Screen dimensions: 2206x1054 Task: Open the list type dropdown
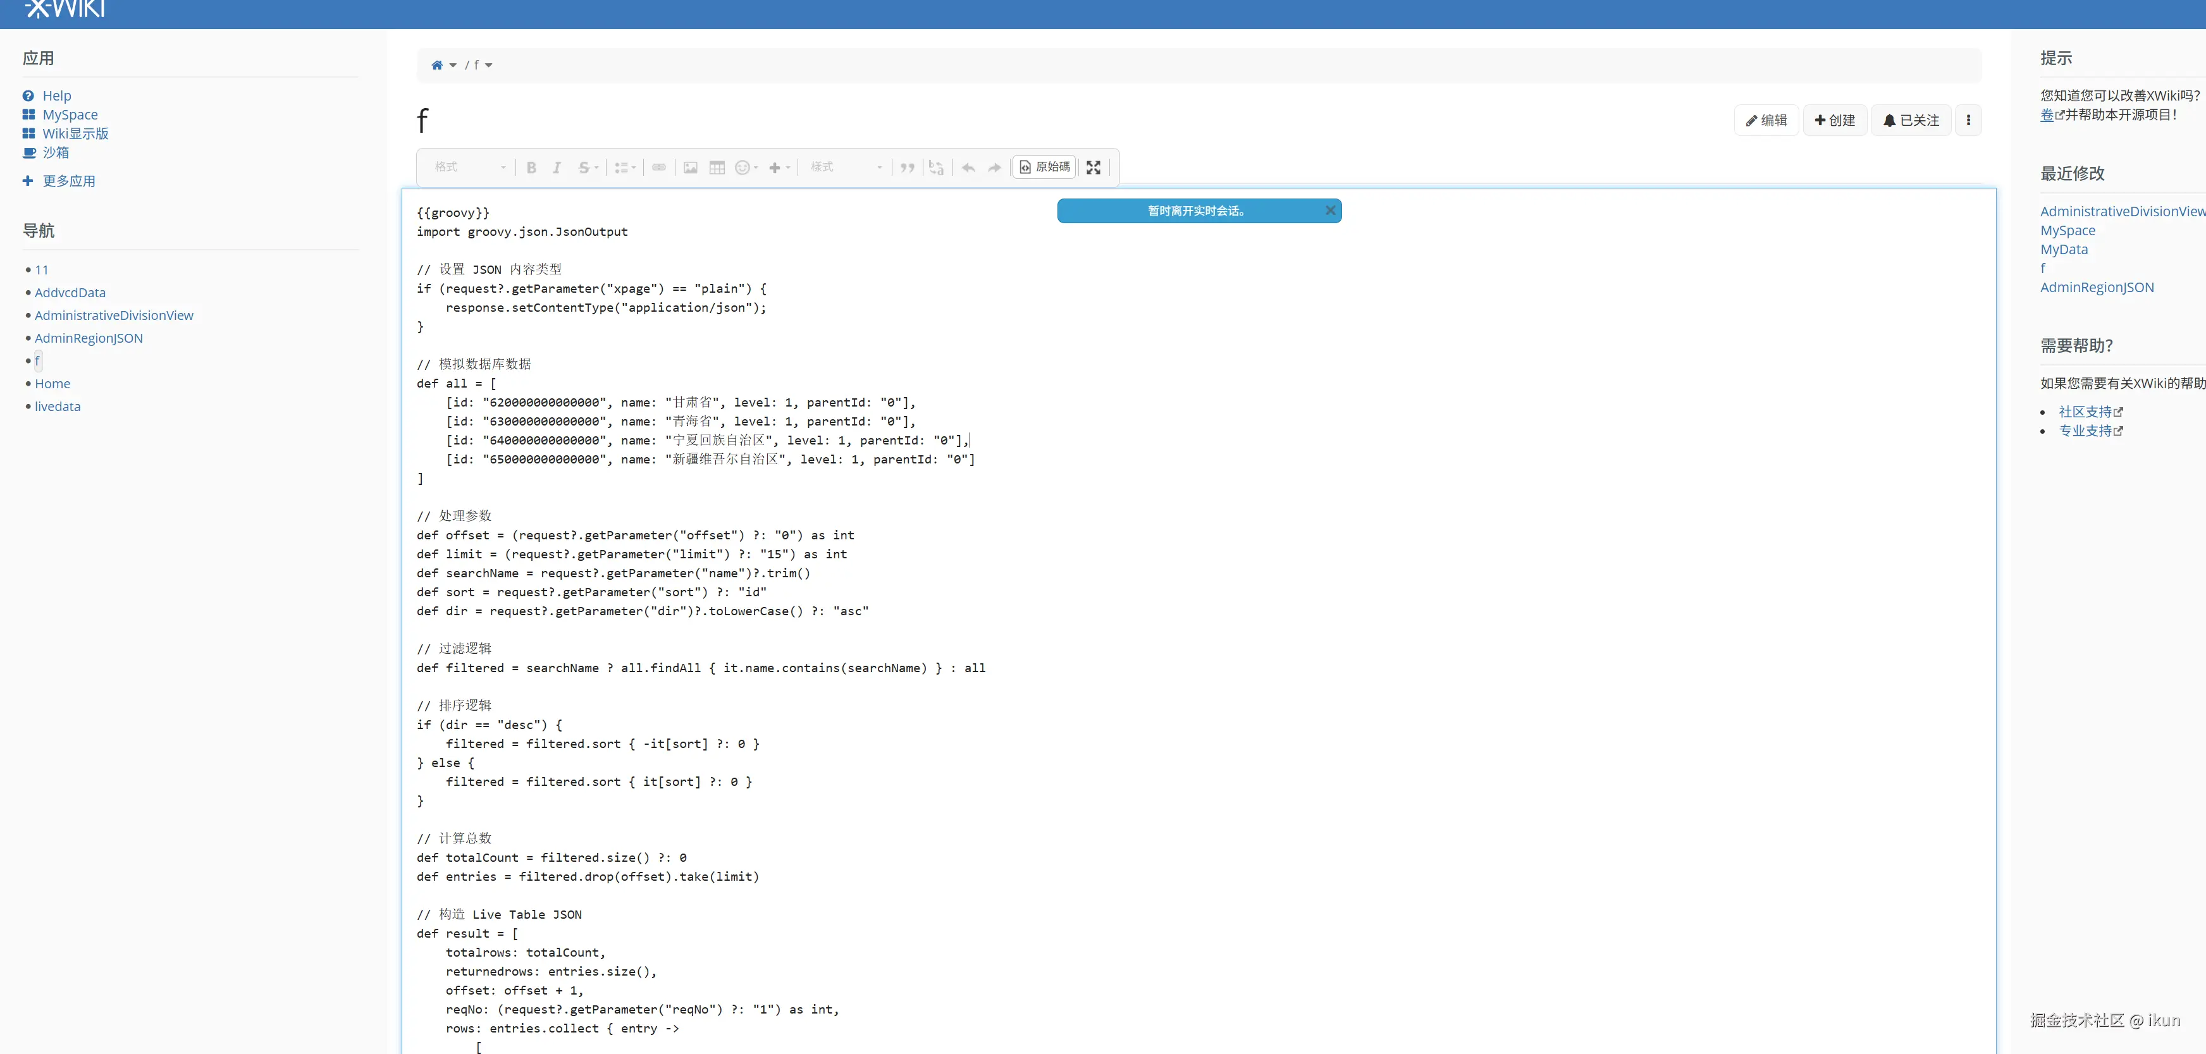pyautogui.click(x=625, y=168)
